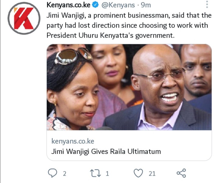Open the reply comment icon
This screenshot has height=183, width=219.
(x=53, y=173)
